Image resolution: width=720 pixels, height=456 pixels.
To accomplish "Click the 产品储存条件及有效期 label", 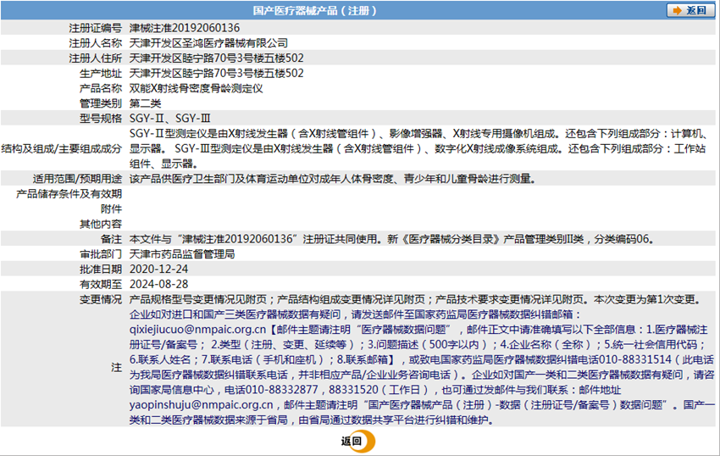I will 69,194.
